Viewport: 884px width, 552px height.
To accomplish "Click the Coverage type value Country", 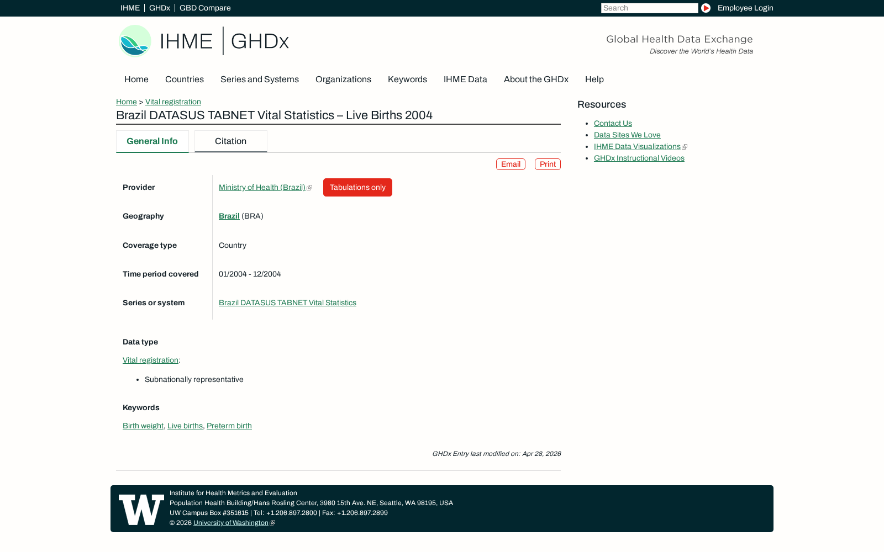I will pyautogui.click(x=233, y=245).
